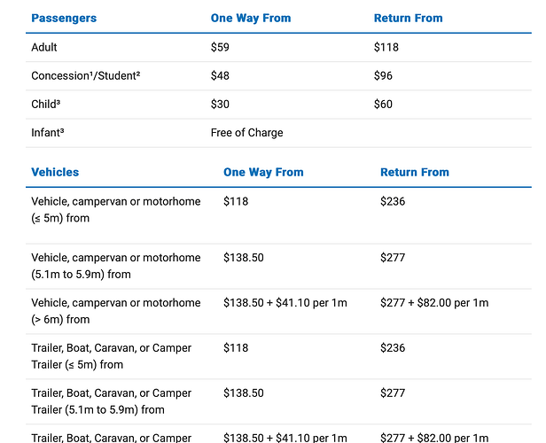Screen dimensions: 546x443
Task: Click $138.50 price for Trailer 5.1m to 5.9m
Action: click(244, 392)
